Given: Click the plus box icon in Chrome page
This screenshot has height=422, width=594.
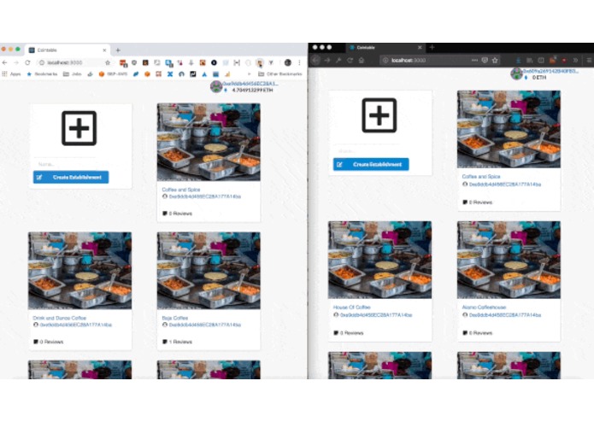Looking at the screenshot, I should (79, 128).
